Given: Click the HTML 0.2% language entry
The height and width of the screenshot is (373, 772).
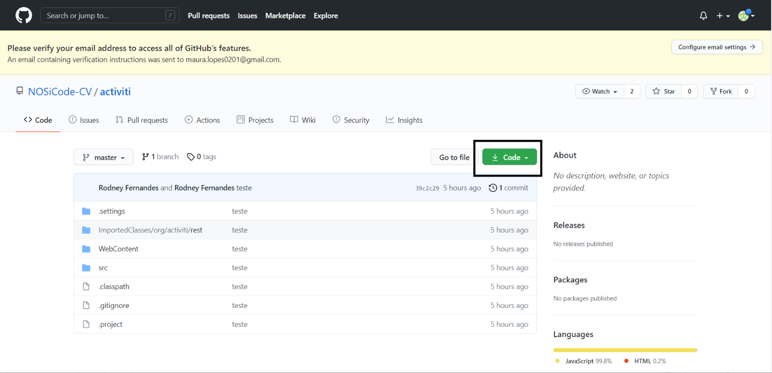Looking at the screenshot, I should (x=645, y=361).
